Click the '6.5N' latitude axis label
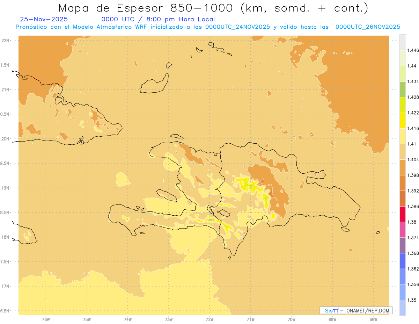This screenshot has height=324, width=419. point(5,311)
